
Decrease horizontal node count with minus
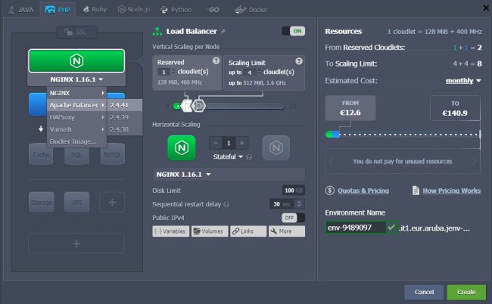[216, 143]
